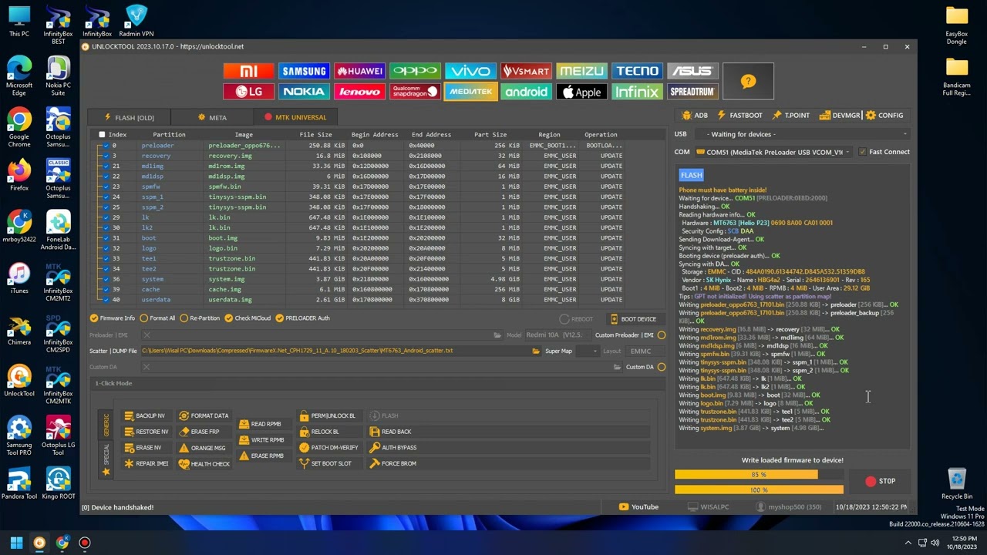Browse for scatter file with folder icon

click(536, 351)
